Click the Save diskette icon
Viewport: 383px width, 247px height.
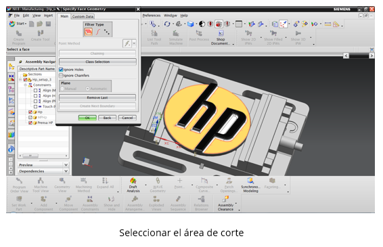(x=48, y=24)
